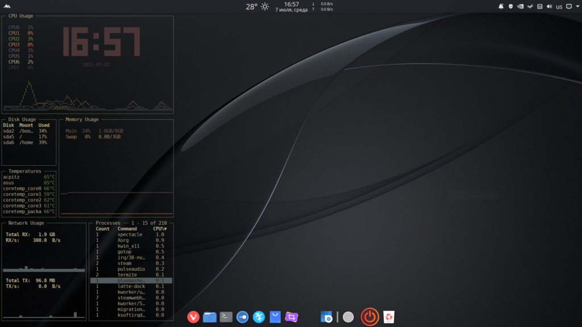Viewport: 582px width, 327px height.
Task: Click the Count column header in Processes
Action: 102,229
